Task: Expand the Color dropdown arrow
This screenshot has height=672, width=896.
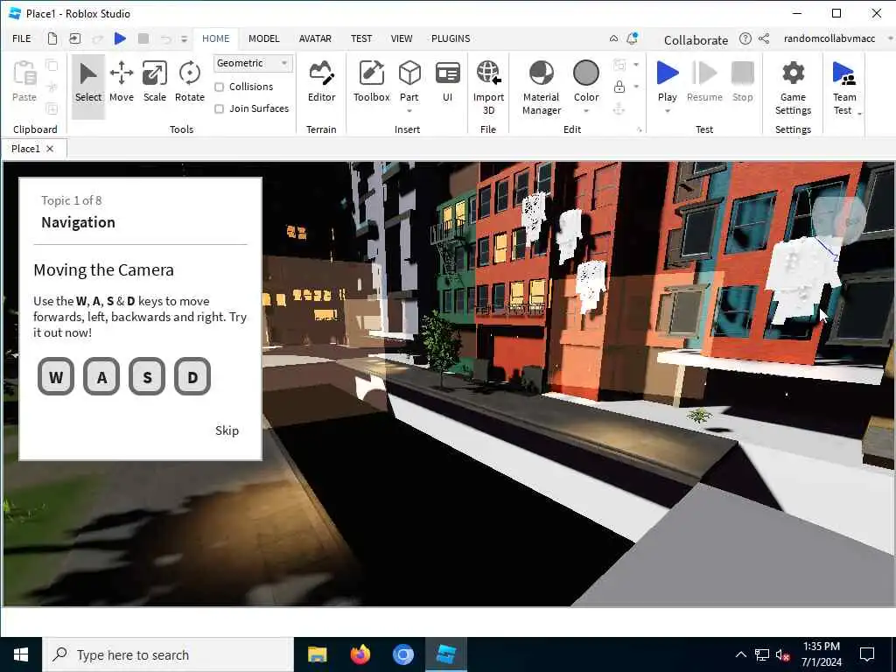Action: (585, 111)
